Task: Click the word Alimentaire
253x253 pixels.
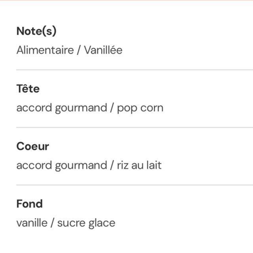Action: point(45,50)
